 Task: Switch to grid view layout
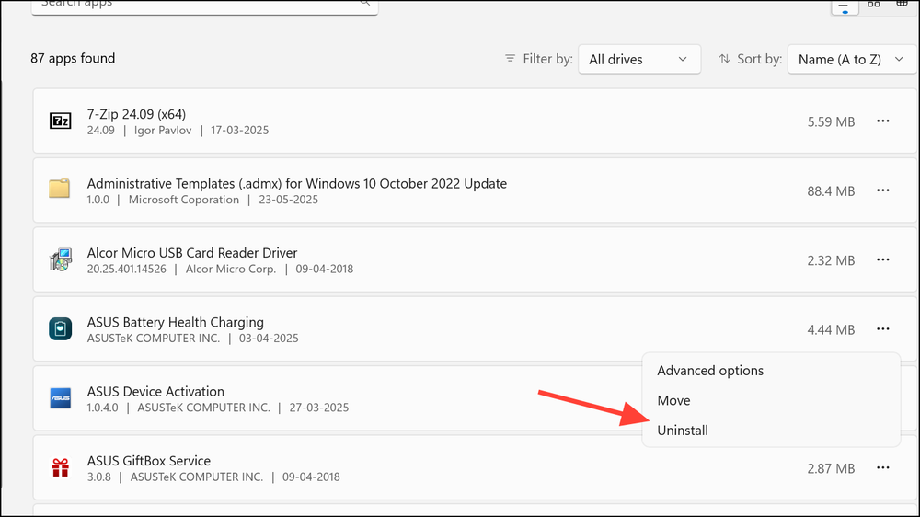(874, 5)
